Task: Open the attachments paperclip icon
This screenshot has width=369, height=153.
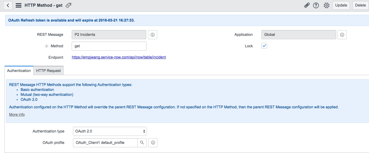Action: click(306, 5)
